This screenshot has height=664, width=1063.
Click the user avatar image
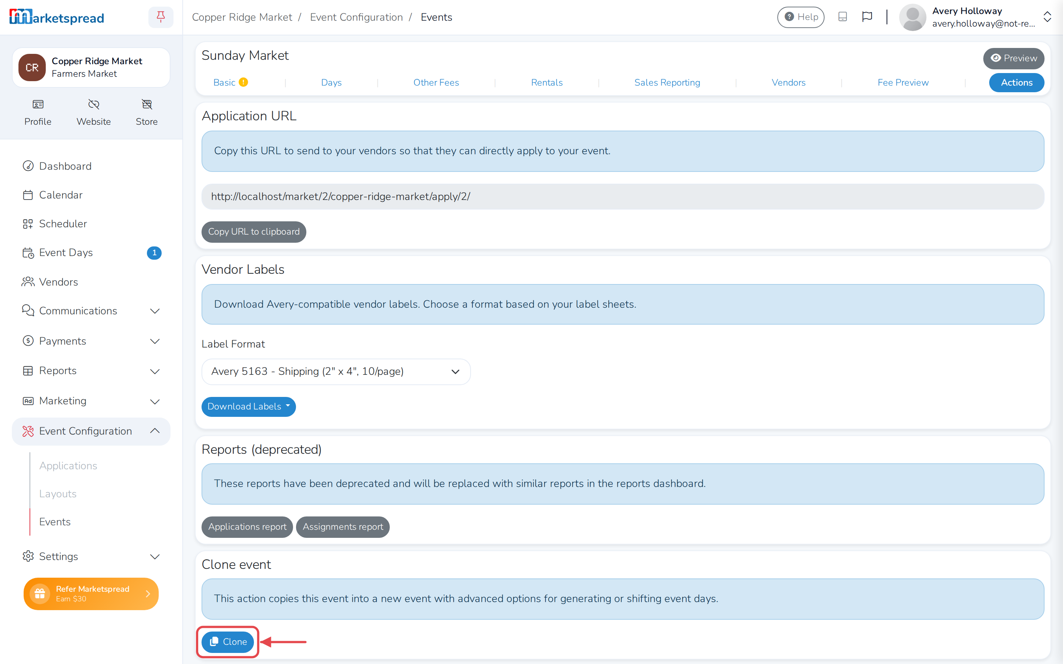point(912,17)
